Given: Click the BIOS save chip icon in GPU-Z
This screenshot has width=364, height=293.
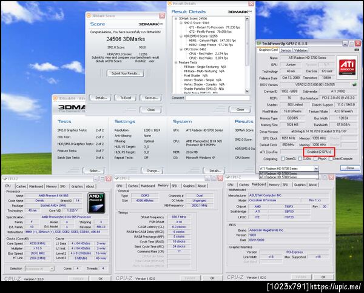Looking at the screenshot, I should [x=354, y=84].
